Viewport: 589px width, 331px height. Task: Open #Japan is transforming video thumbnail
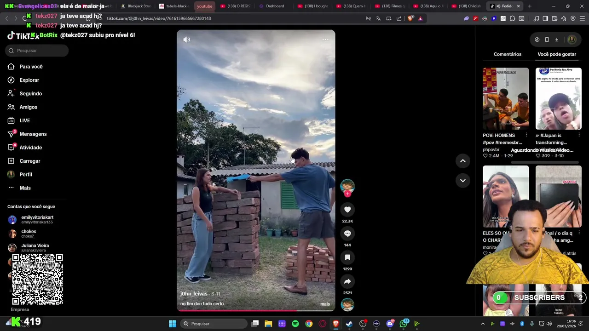coord(559,98)
